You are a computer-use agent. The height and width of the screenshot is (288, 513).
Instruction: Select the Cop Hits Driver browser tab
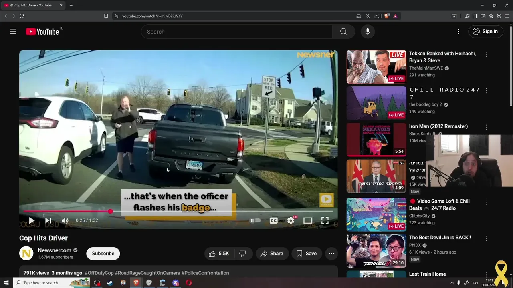[x=33, y=5]
